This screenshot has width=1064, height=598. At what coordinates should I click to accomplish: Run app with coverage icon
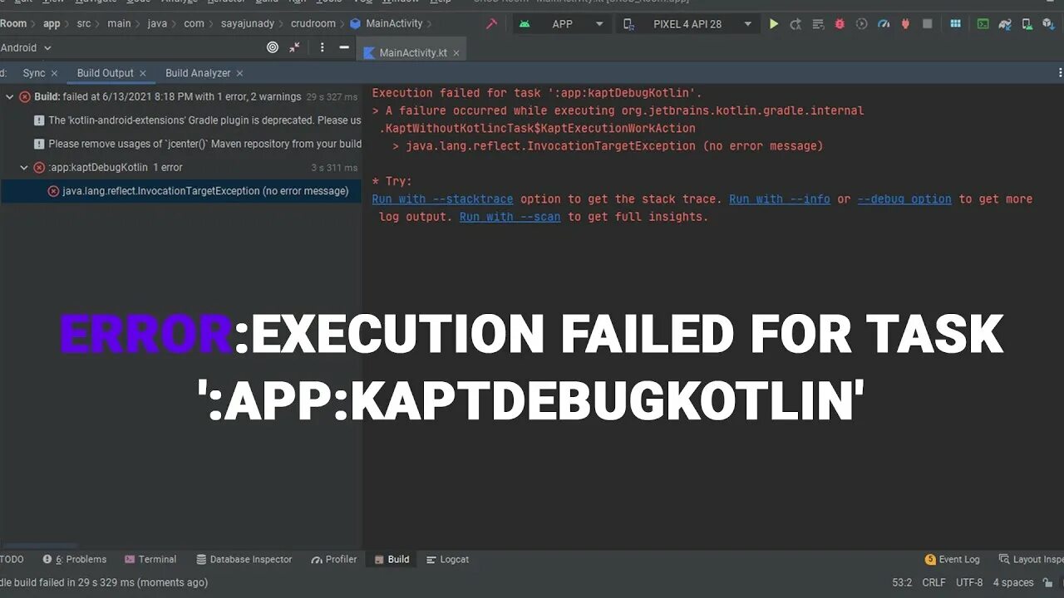click(861, 24)
